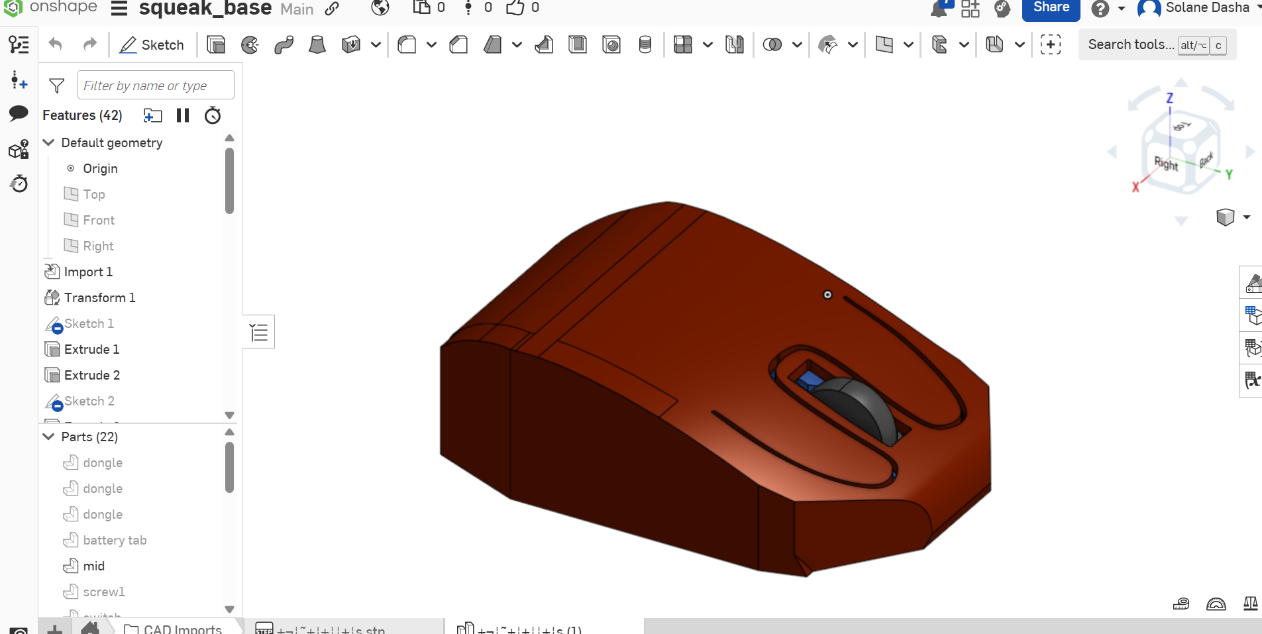Screen dimensions: 1262x634
Task: Select Import 1 feature
Action: [88, 272]
